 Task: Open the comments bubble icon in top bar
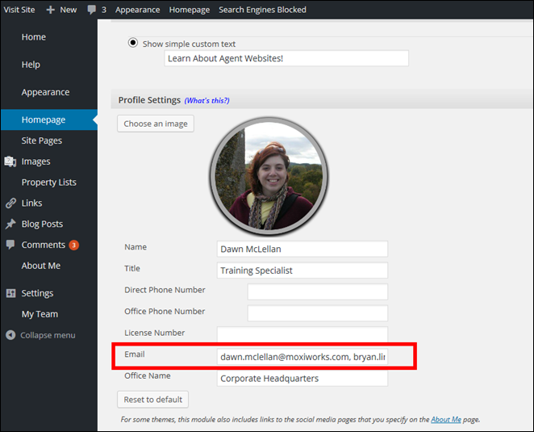click(x=91, y=10)
